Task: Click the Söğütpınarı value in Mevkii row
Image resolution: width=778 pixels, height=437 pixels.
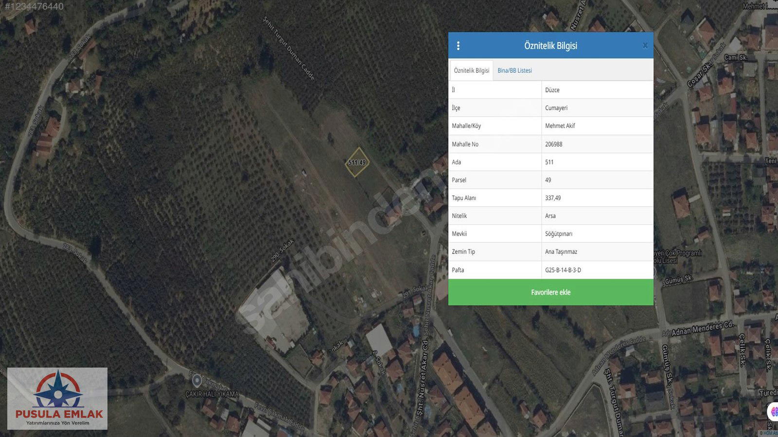Action: [559, 234]
